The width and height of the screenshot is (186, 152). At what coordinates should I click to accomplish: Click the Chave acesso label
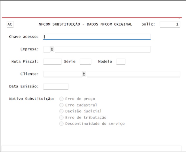[24, 37]
